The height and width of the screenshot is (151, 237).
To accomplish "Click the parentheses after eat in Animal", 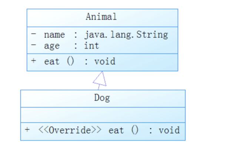I will [x=70, y=61].
